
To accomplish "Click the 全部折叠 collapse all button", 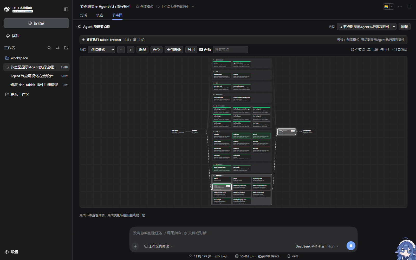I will (174, 50).
